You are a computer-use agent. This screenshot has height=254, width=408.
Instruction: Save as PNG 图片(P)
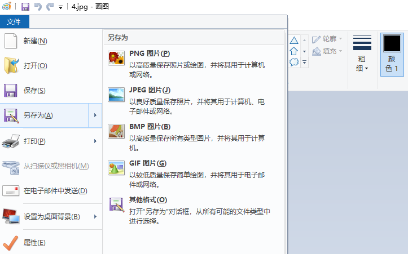(194, 64)
